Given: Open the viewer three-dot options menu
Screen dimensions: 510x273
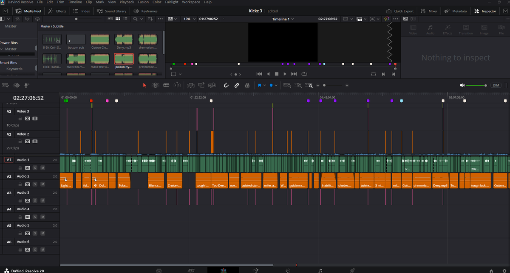Looking at the screenshot, I should point(396,19).
